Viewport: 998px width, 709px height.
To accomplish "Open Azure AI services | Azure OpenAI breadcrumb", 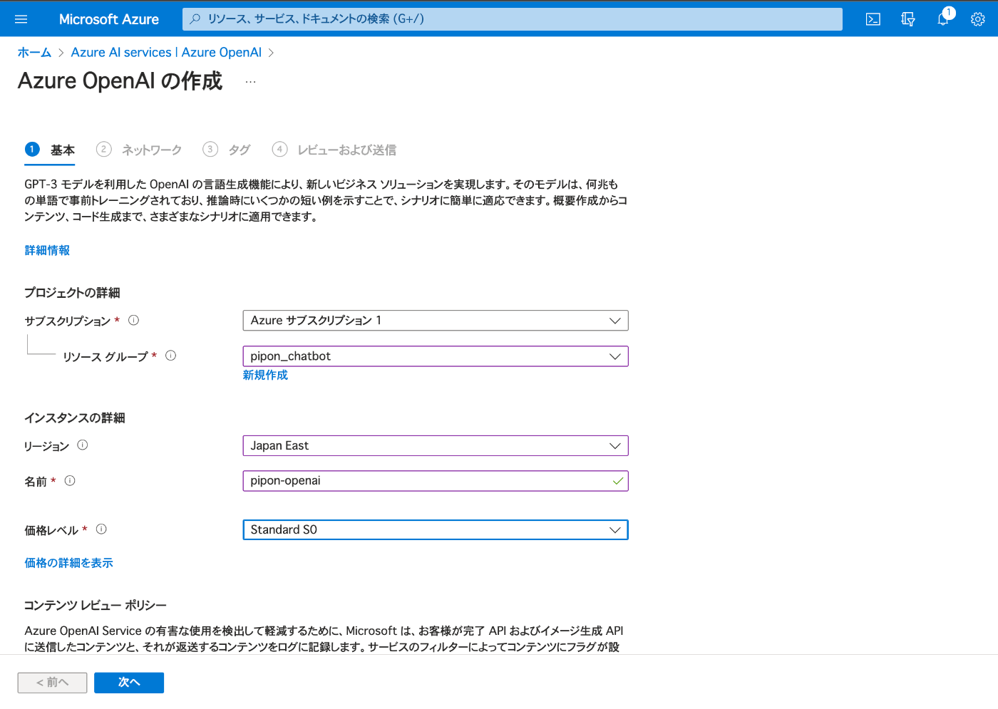I will pos(166,53).
